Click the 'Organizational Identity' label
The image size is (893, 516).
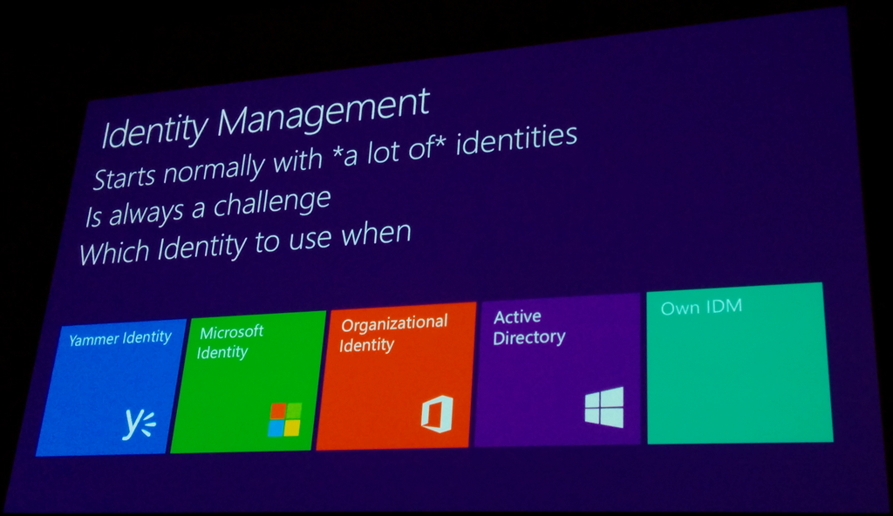(393, 334)
